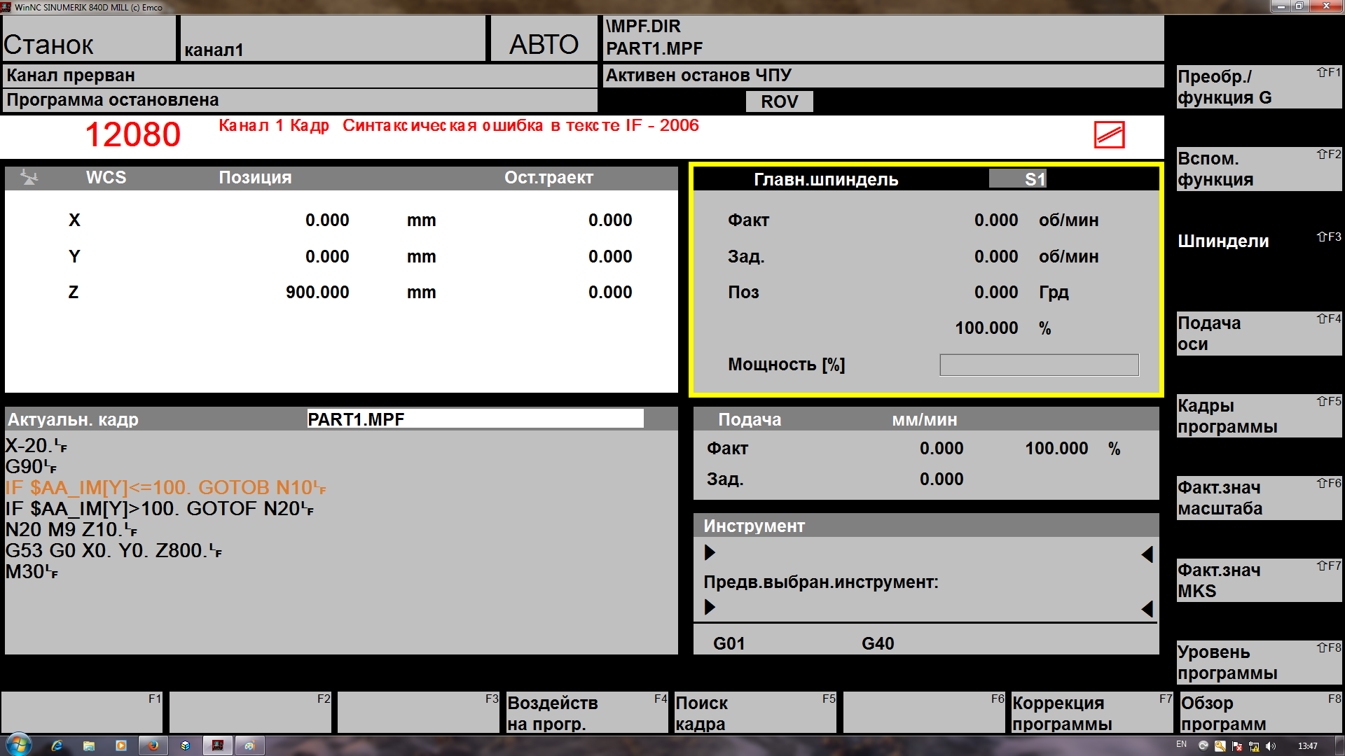1345x756 pixels.
Task: Click the right-pointing arrow under Инструмент
Action: [x=710, y=553]
